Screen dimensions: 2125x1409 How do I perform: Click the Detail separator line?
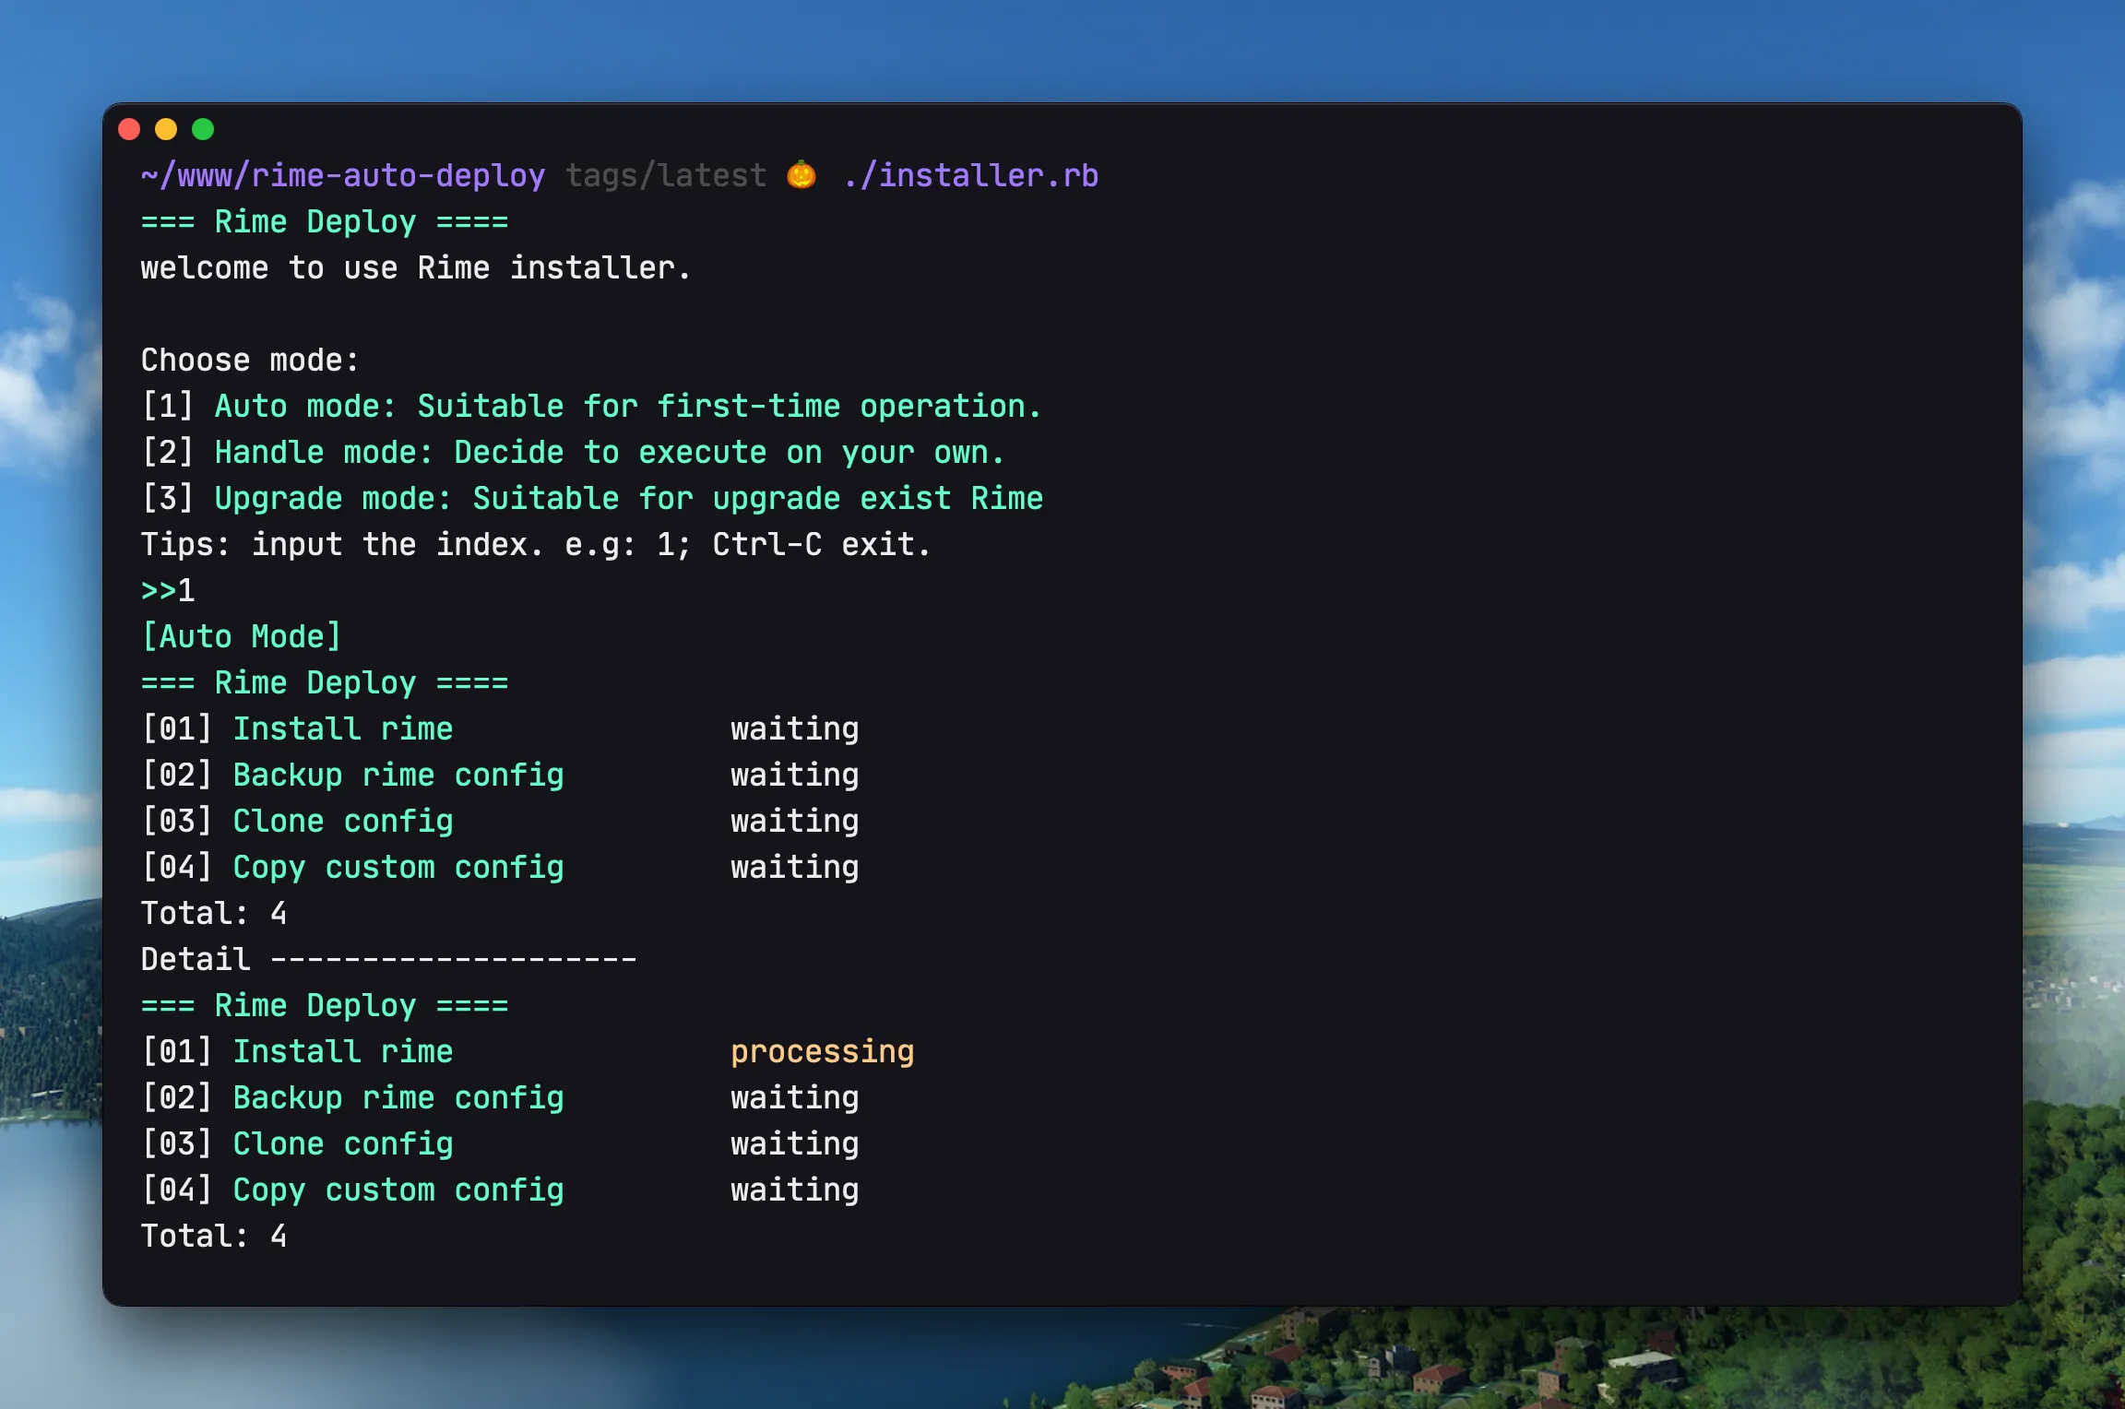388,959
